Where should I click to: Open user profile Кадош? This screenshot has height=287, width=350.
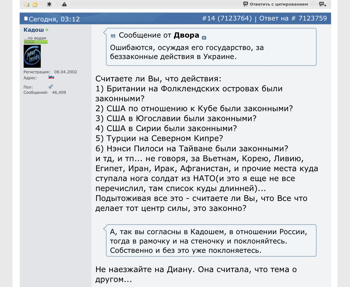pos(34,30)
